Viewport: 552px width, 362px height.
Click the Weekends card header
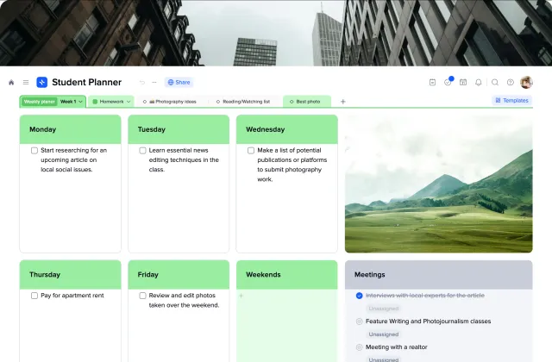(x=287, y=275)
